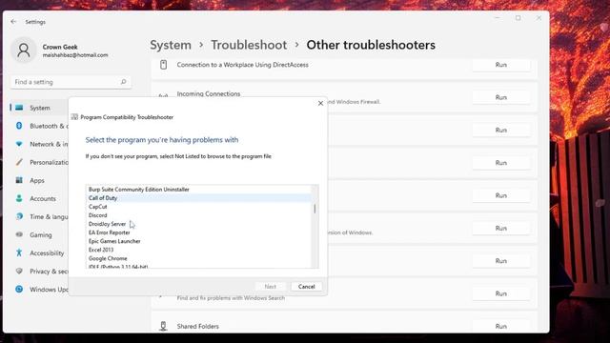This screenshot has width=610, height=343.
Task: Click the Crown Geek account name
Action: click(60, 47)
